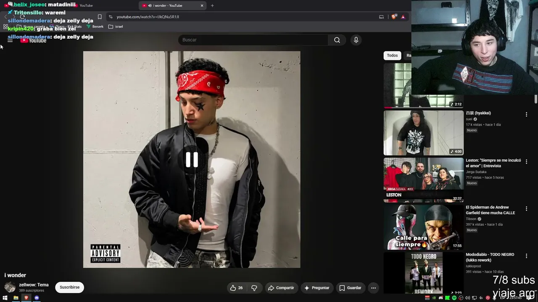The image size is (538, 302).
Task: Open the Berserk bookmark
Action: point(95,26)
